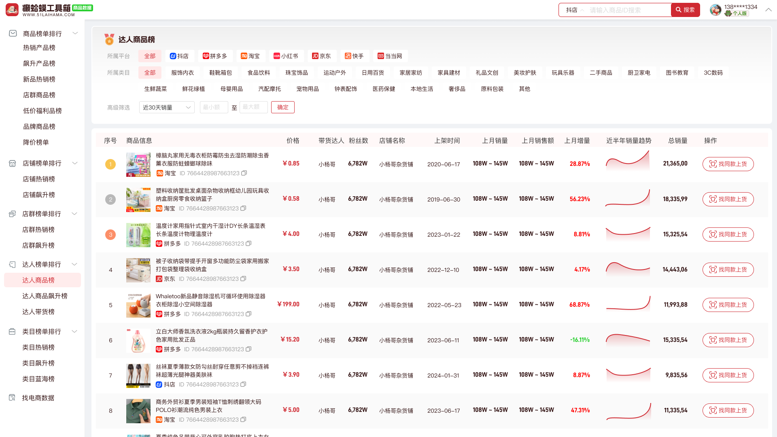
Task: Filter platform by 拼多多 icon
Action: pyautogui.click(x=206, y=56)
